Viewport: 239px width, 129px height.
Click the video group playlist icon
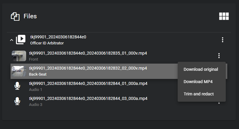point(21,40)
